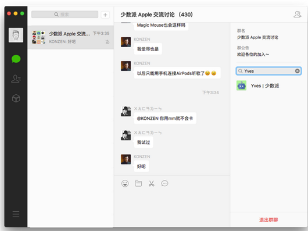This screenshot has width=308, height=231.
Task: Open chat history bubble icon
Action: coord(164,183)
